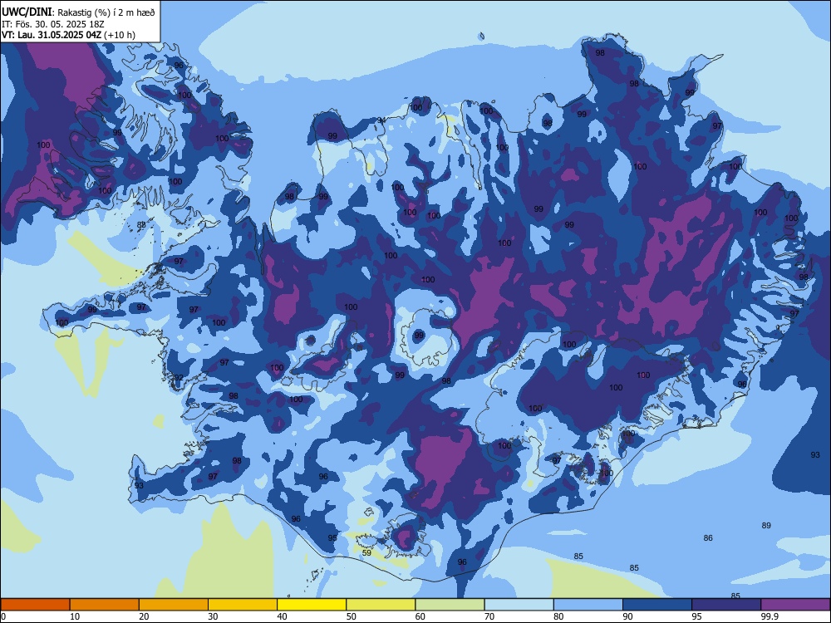Click the purple above-99.9 legend swatch
This screenshot has height=623, width=831.
click(795, 605)
